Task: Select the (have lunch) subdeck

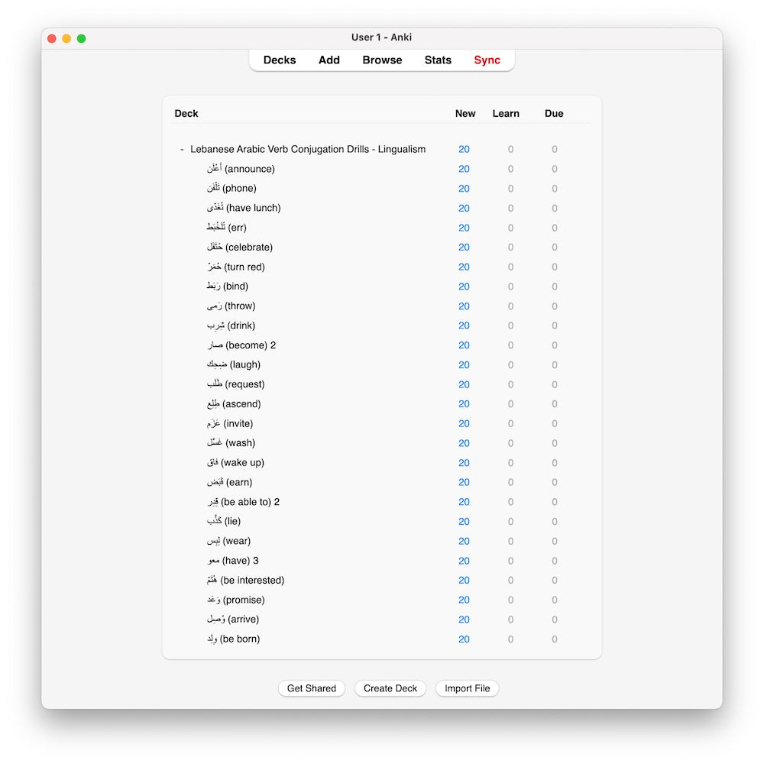Action: (244, 208)
